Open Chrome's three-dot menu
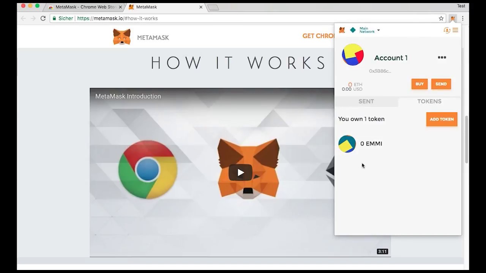The image size is (486, 273). click(x=462, y=18)
